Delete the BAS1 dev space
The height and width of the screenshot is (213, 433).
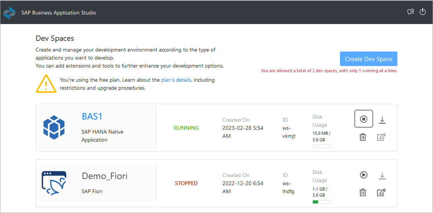(x=363, y=137)
